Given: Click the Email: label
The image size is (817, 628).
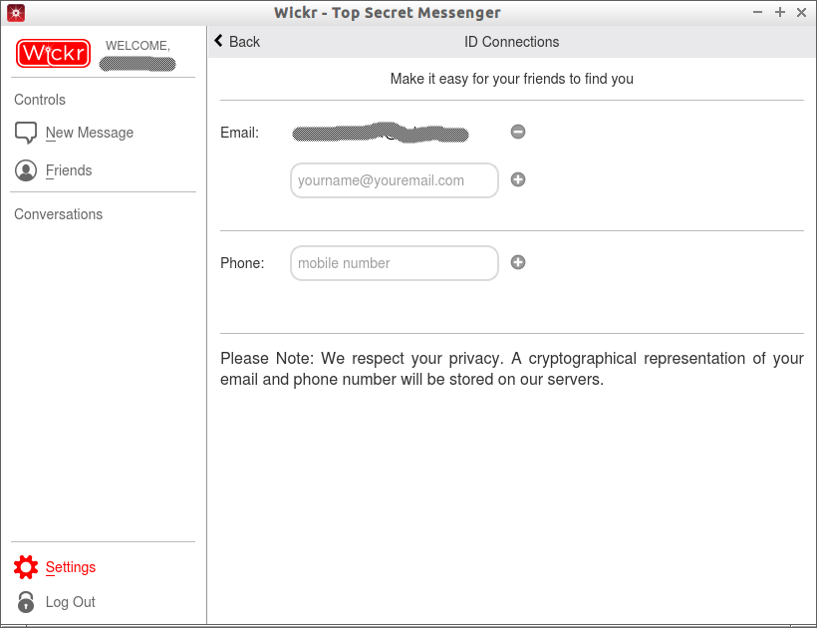Looking at the screenshot, I should pos(240,133).
